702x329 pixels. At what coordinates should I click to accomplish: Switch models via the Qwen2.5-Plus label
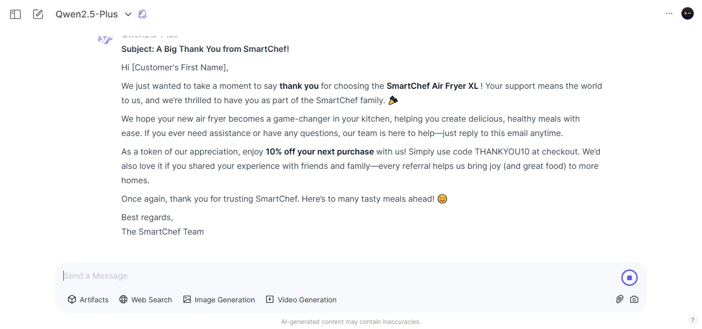[x=86, y=14]
